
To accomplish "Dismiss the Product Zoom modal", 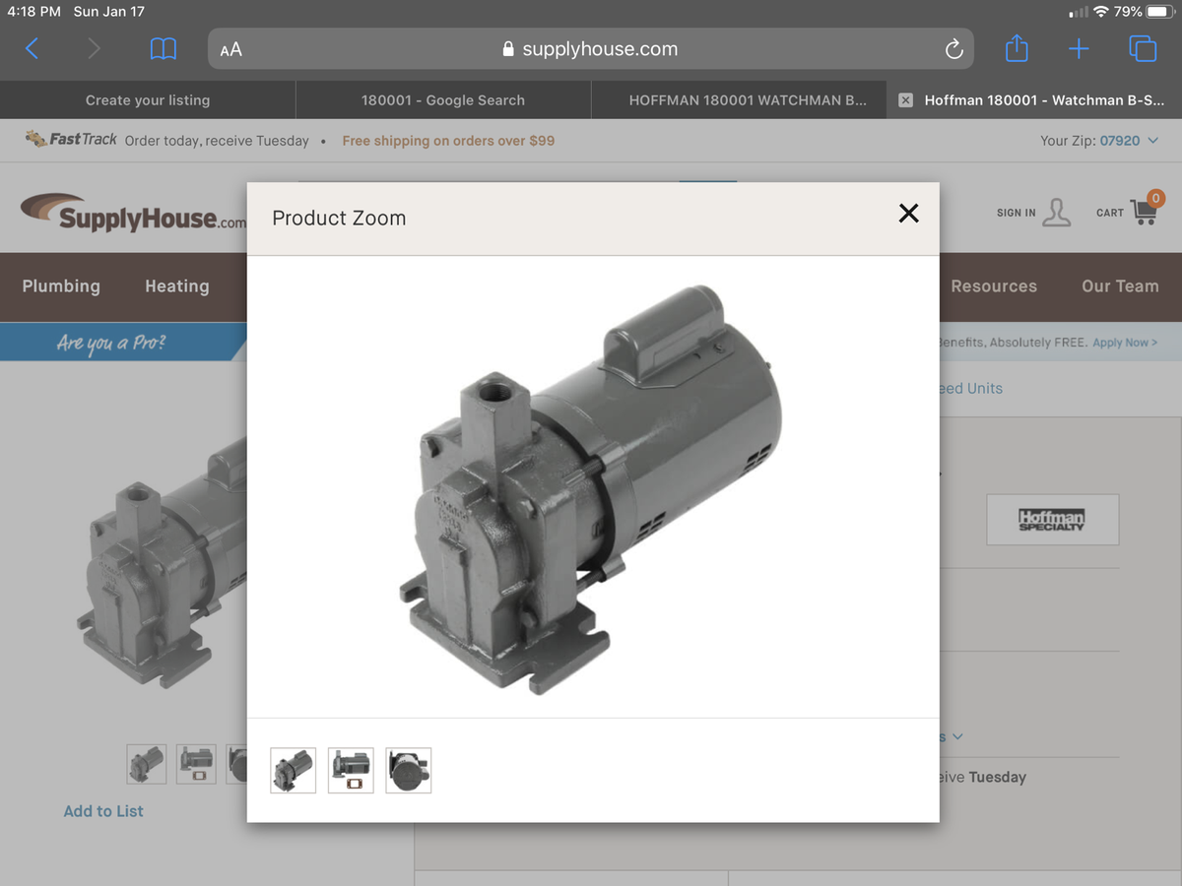I will 907,214.
